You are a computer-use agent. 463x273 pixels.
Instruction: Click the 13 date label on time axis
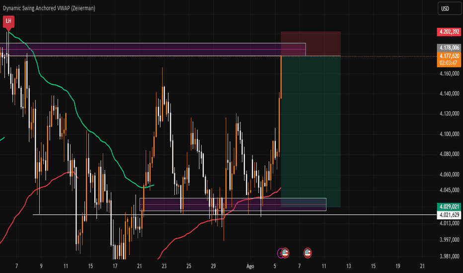[348, 266]
